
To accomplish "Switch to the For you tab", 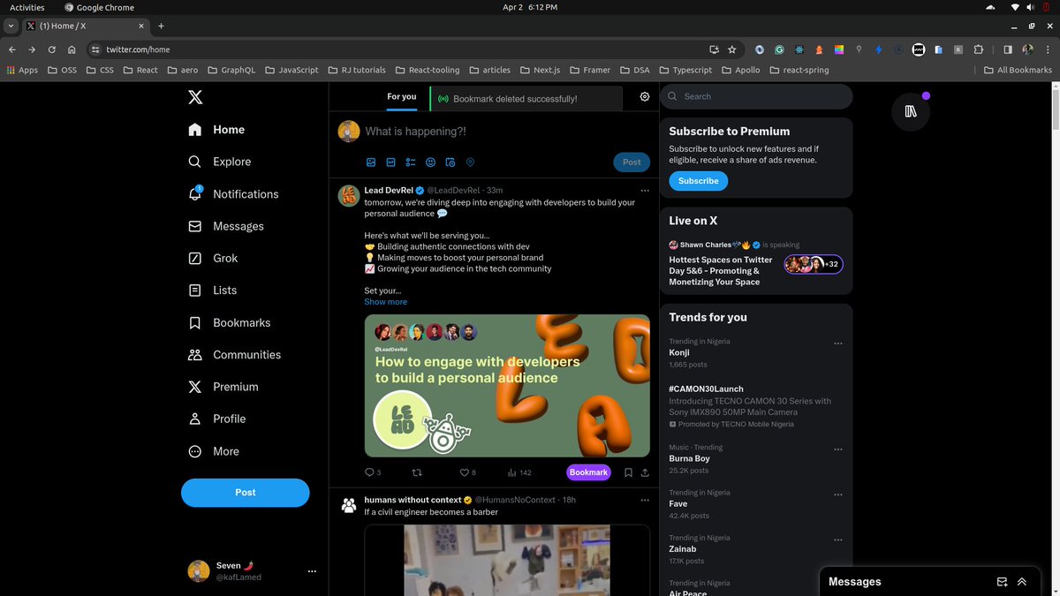I will (402, 97).
